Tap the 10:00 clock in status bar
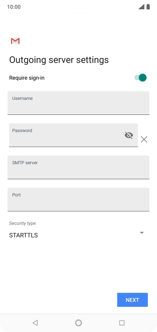This screenshot has width=157, height=332. click(14, 7)
